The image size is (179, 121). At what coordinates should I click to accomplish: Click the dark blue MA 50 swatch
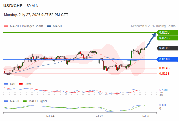click(49, 26)
